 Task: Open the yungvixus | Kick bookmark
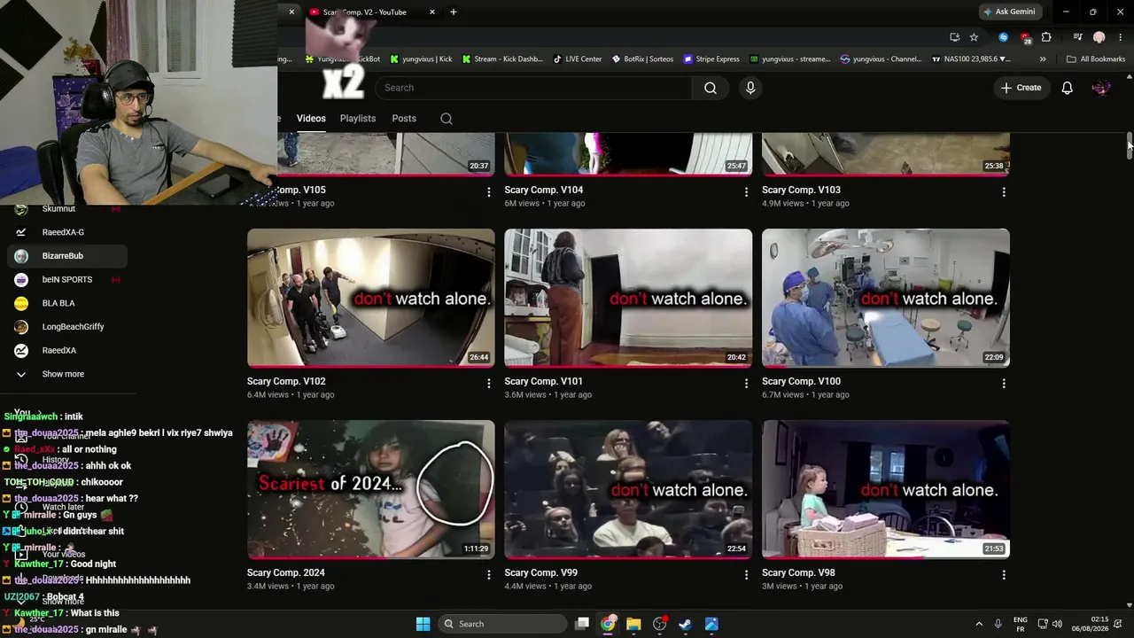click(422, 59)
